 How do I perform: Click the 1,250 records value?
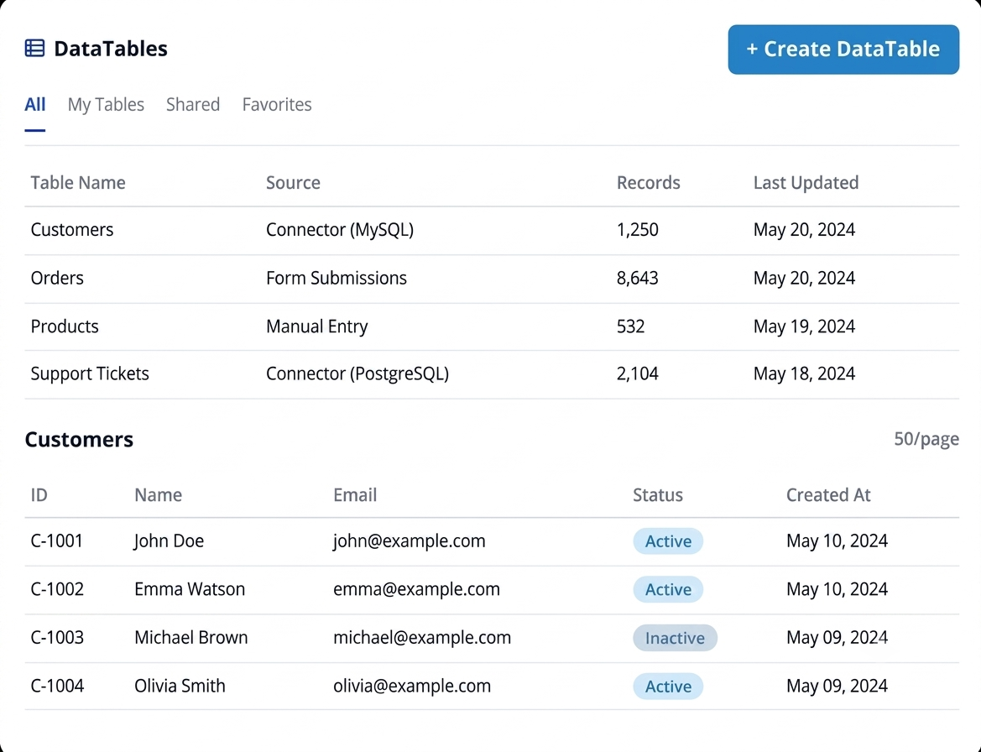(638, 230)
